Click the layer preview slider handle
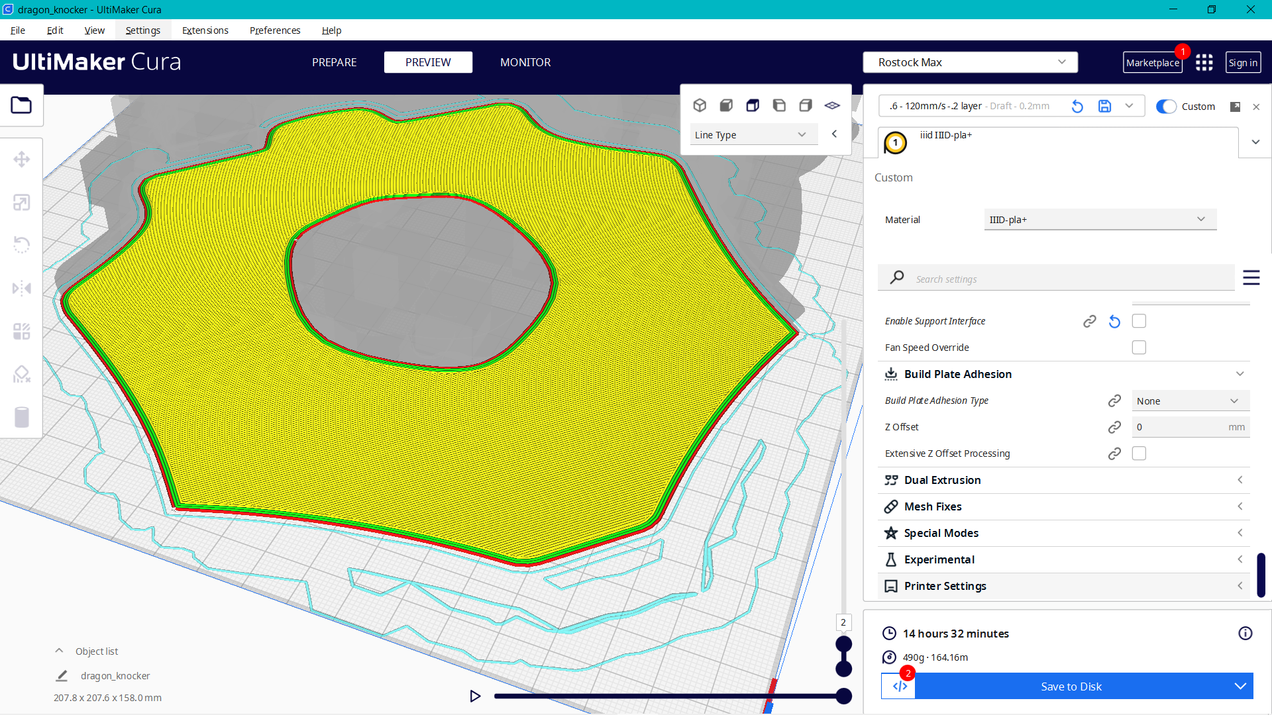 click(843, 642)
